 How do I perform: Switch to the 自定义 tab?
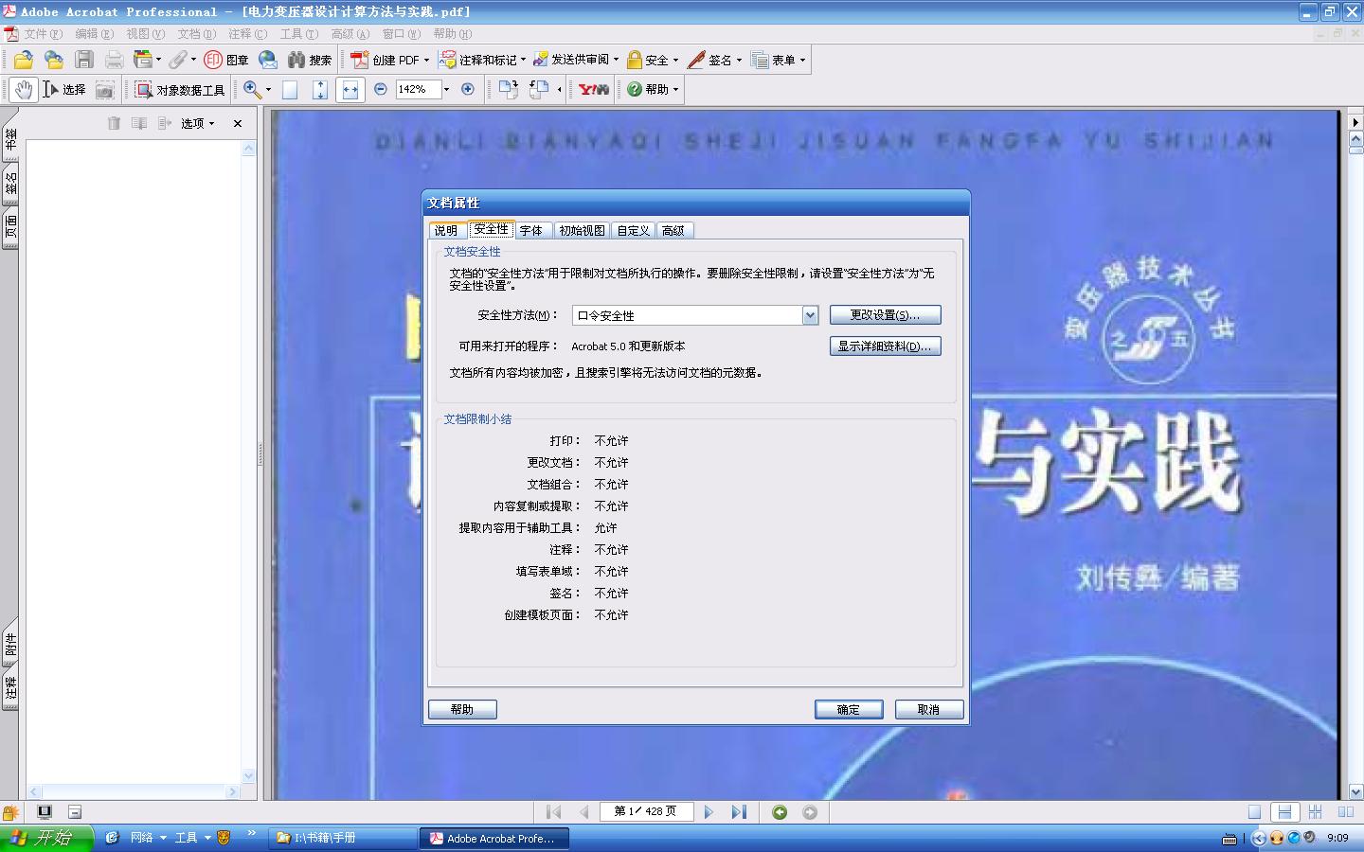tap(633, 230)
